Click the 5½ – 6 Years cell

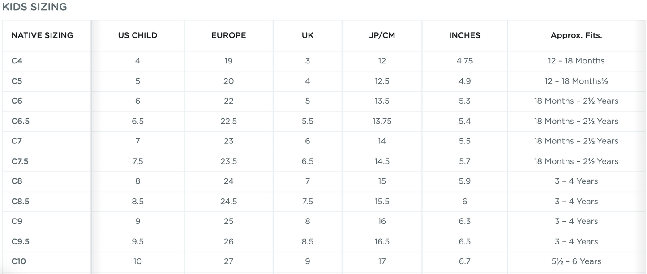576,261
